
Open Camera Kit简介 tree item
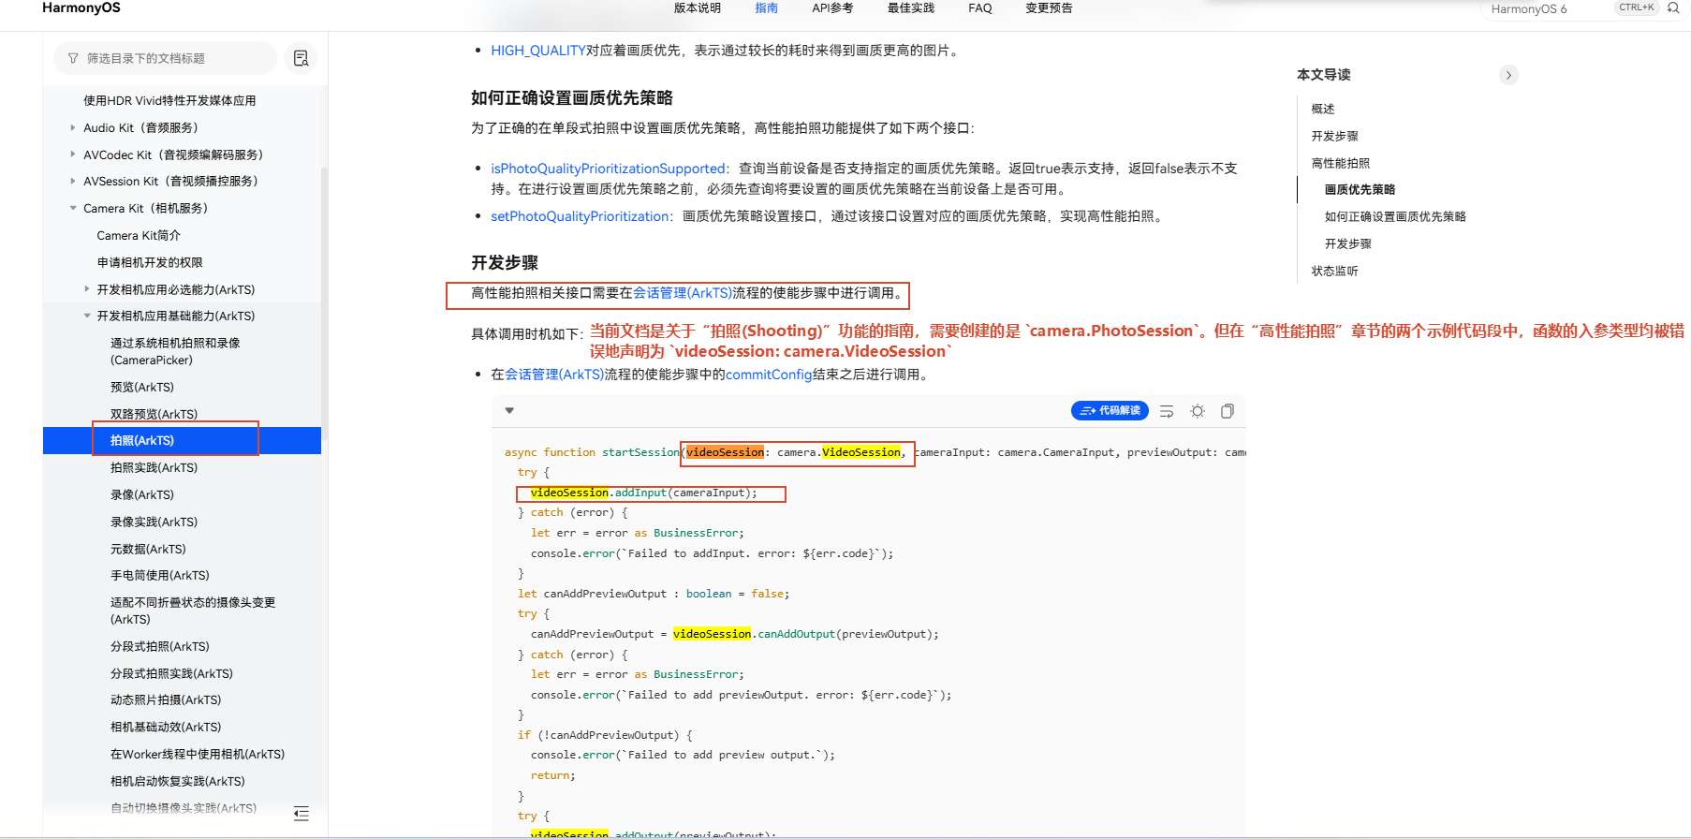(139, 235)
